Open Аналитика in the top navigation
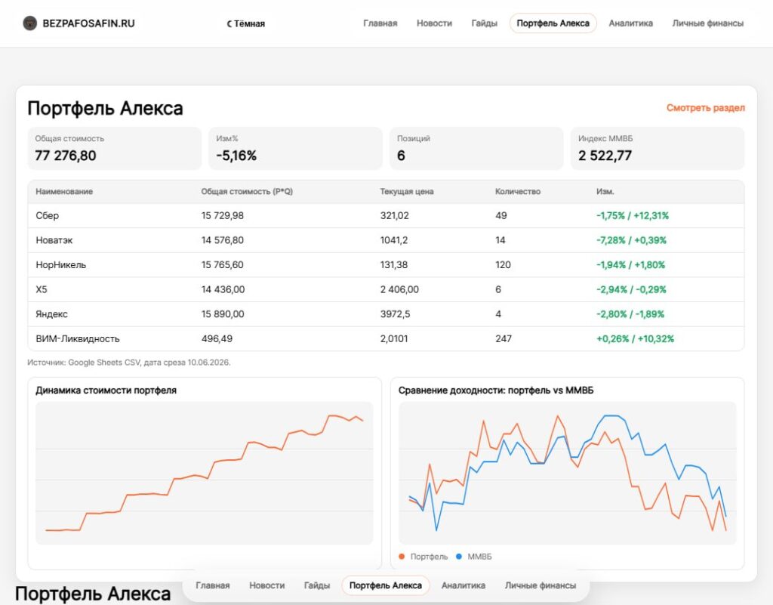773x605 pixels. point(630,23)
